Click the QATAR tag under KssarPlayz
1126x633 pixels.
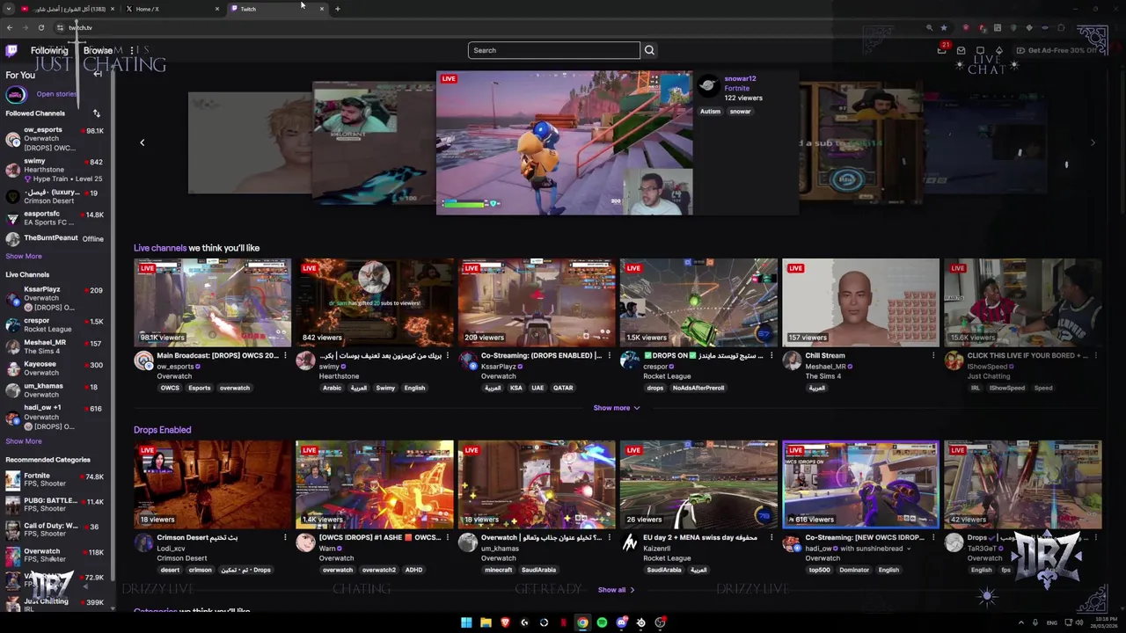pos(563,388)
